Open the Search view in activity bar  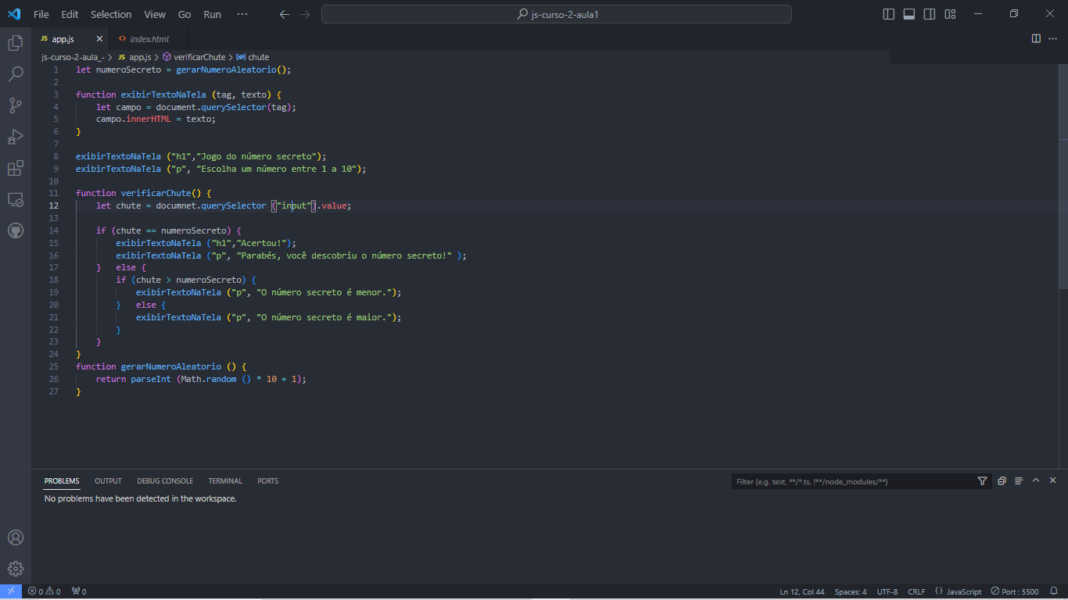[16, 74]
